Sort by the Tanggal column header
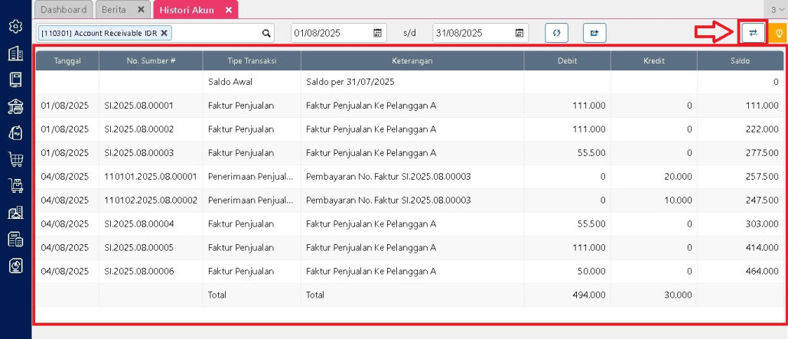788x339 pixels. click(x=67, y=60)
